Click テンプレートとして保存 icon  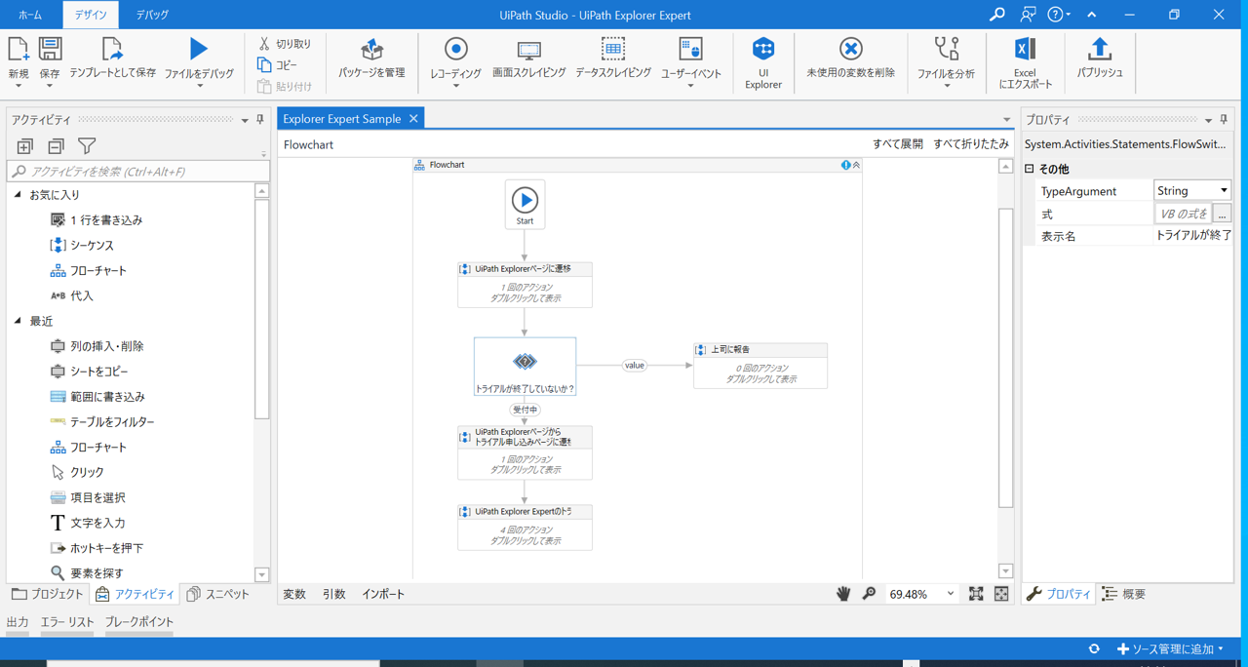(x=112, y=49)
